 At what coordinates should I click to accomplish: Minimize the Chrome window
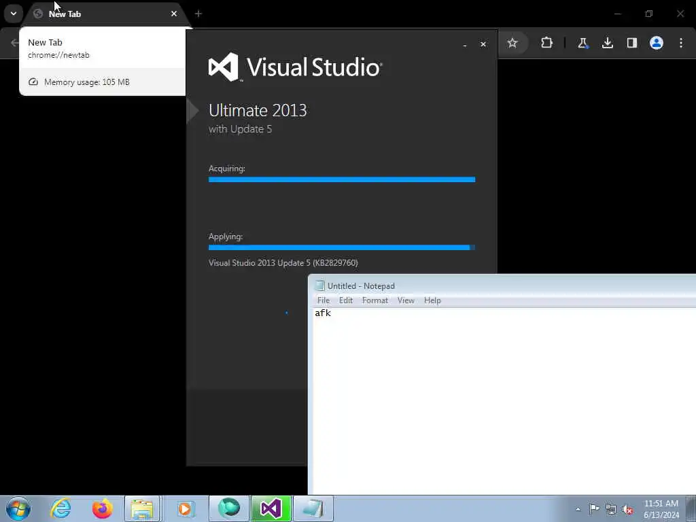pos(617,14)
